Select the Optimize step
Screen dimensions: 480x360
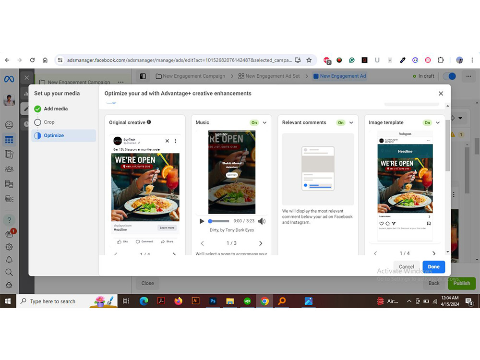(64, 136)
